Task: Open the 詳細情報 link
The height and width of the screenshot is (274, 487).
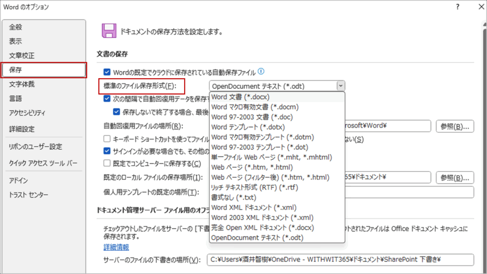Action: click(x=116, y=247)
